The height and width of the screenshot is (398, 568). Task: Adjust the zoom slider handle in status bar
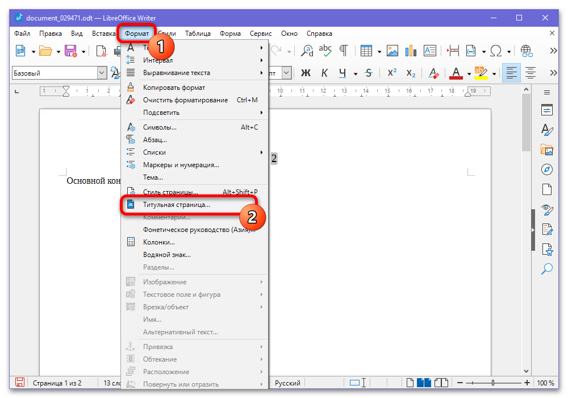click(493, 383)
